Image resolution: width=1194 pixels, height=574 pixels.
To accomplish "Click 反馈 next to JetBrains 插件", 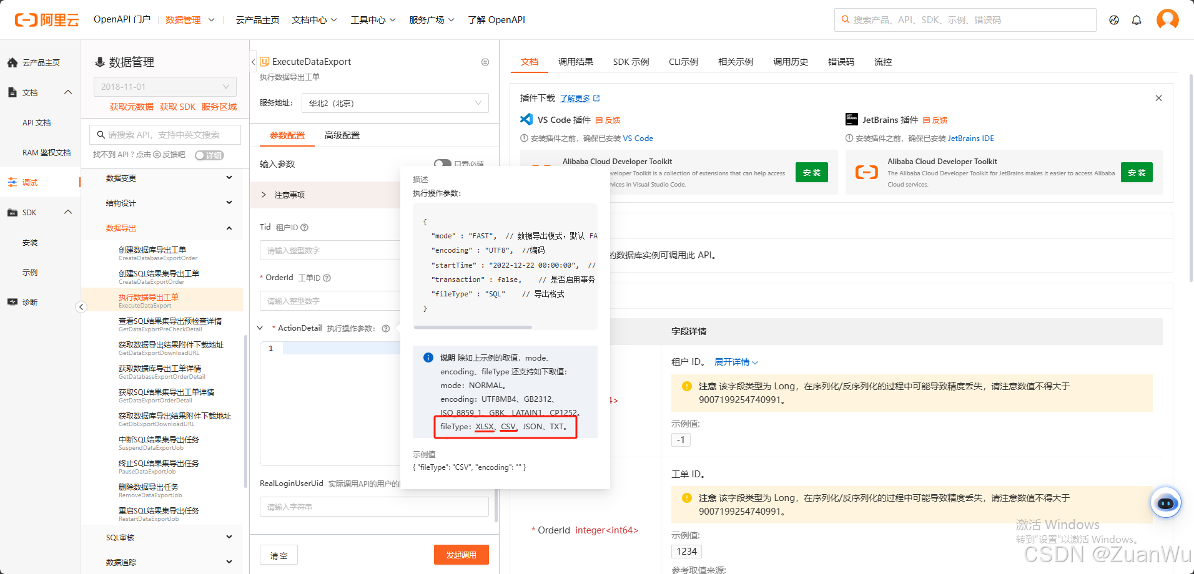I will click(935, 120).
